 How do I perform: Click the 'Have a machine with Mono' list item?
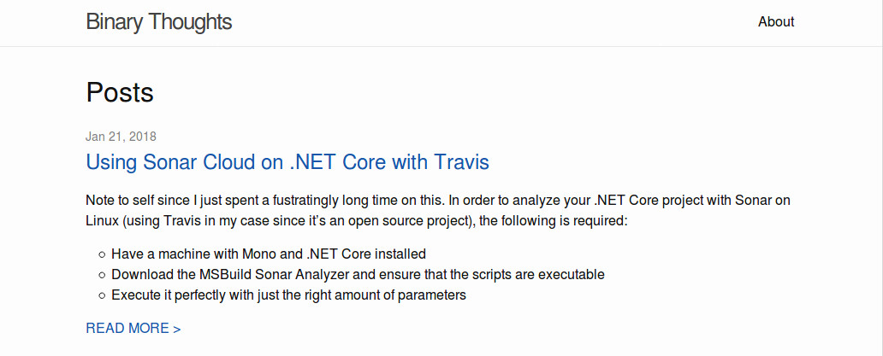269,254
